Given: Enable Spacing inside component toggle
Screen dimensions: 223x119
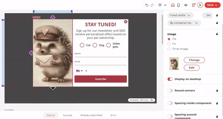Looking at the screenshot, I should (x=170, y=103).
